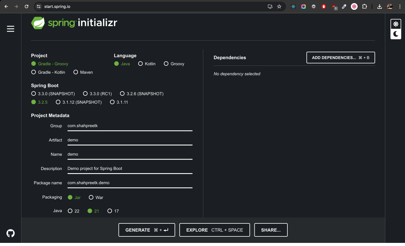Go back with browser back arrow

[6, 6]
